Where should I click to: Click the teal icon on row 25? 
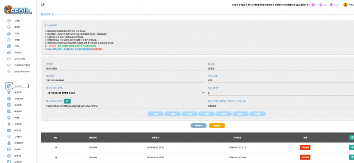click(351, 147)
